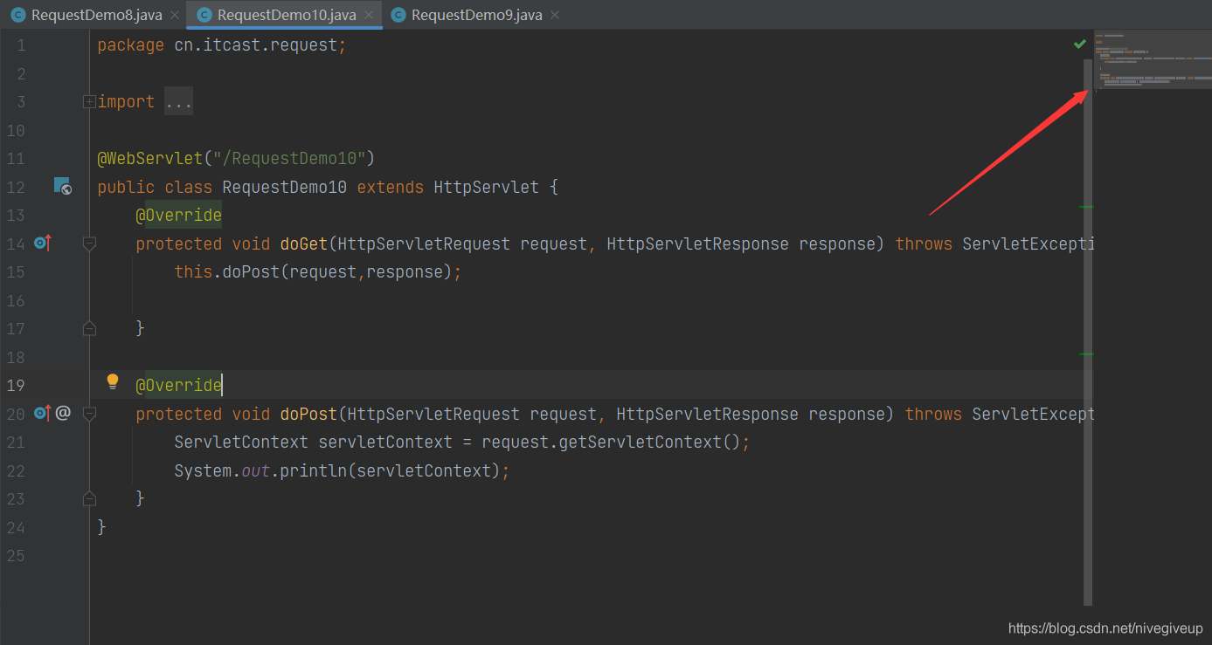This screenshot has width=1212, height=645.
Task: Click the @ recursive call marker on line 20
Action: (63, 413)
